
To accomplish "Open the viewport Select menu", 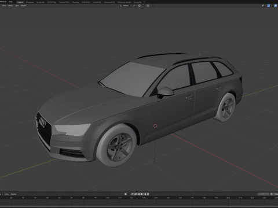I will (10, 6).
